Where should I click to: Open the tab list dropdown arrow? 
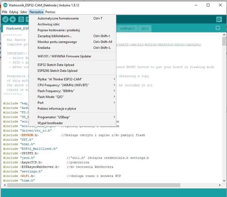[218, 28]
